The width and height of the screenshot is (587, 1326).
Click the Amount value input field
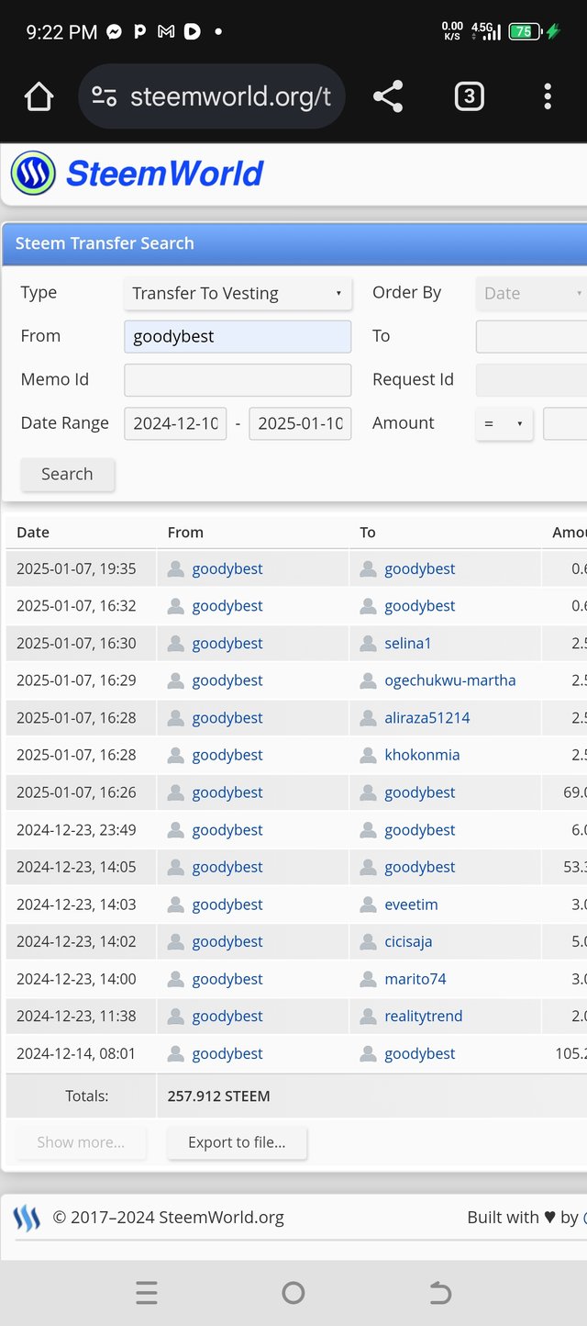pyautogui.click(x=565, y=424)
